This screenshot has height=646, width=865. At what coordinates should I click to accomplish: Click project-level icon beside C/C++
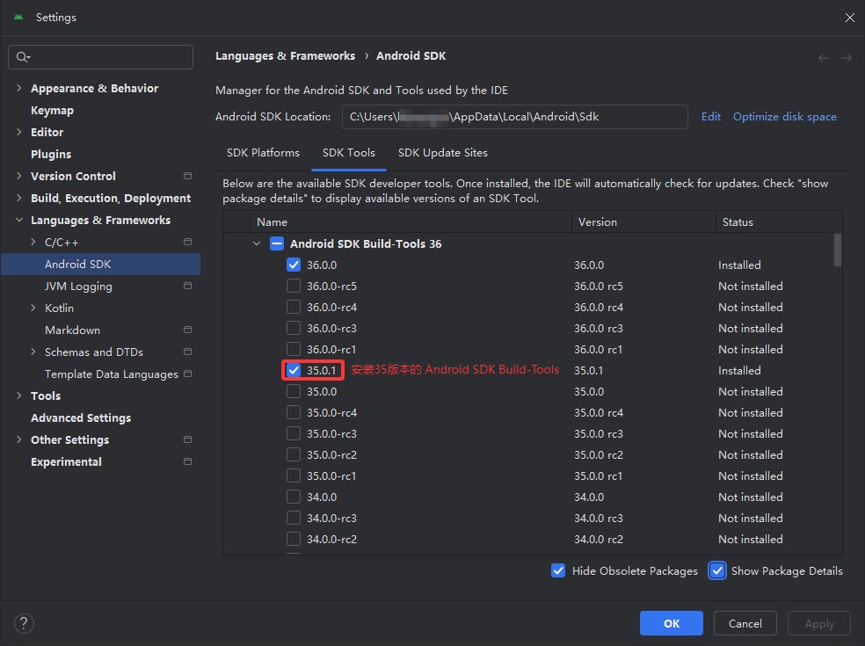pos(187,243)
